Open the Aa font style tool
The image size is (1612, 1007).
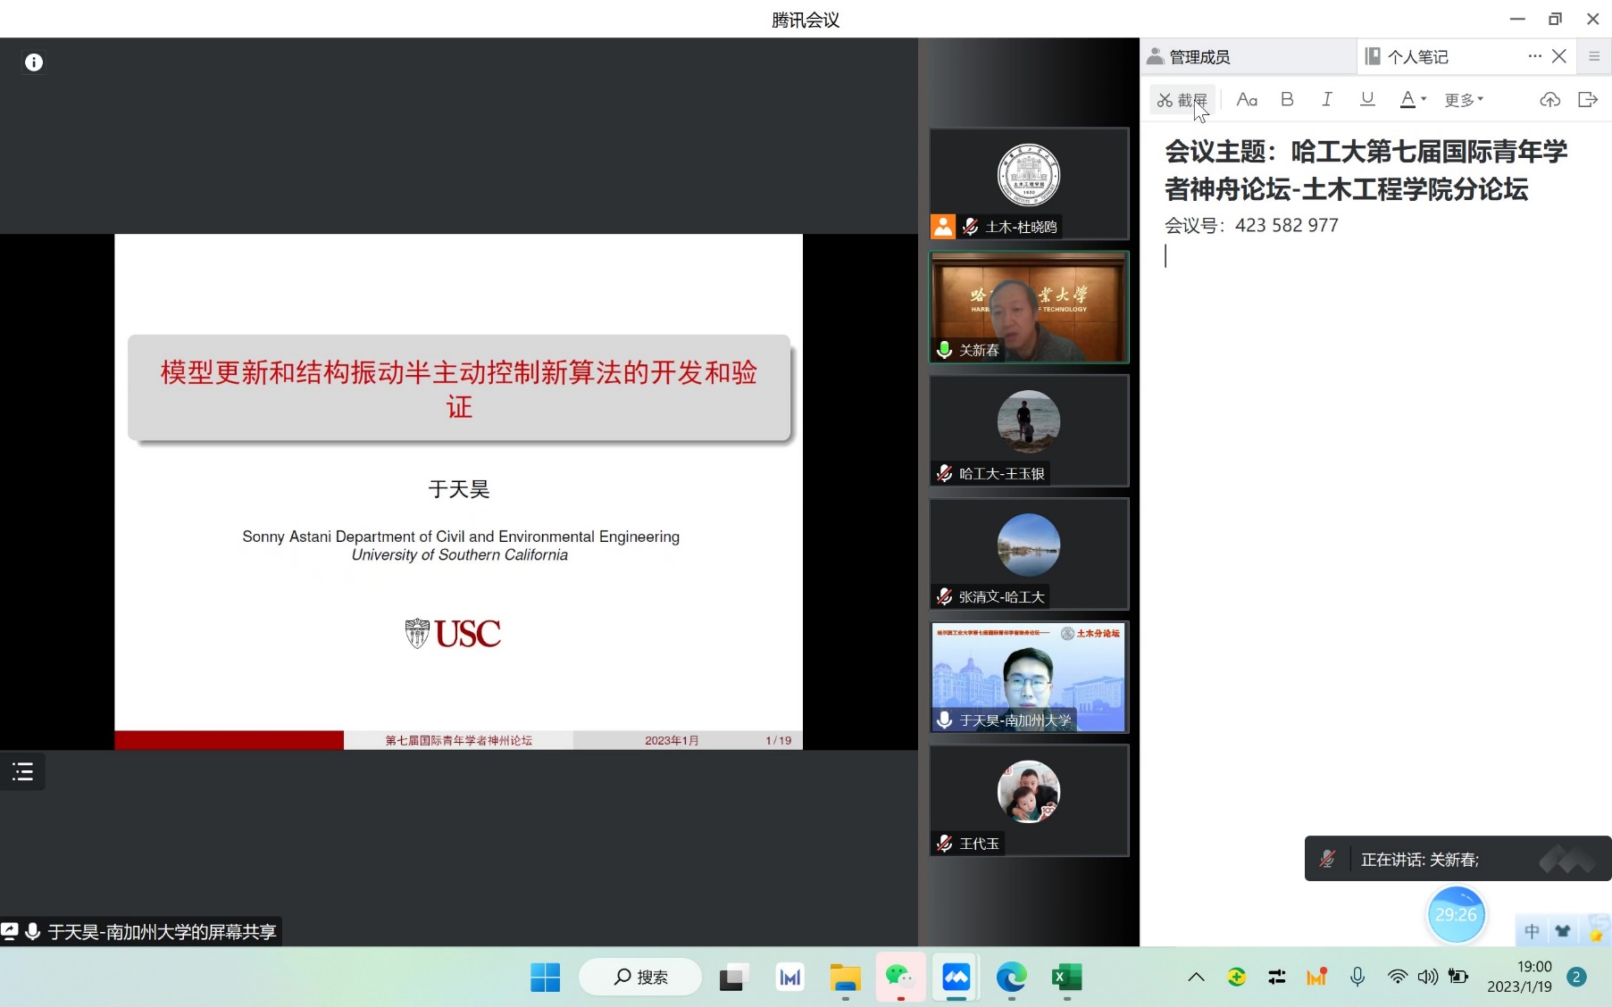[1247, 100]
